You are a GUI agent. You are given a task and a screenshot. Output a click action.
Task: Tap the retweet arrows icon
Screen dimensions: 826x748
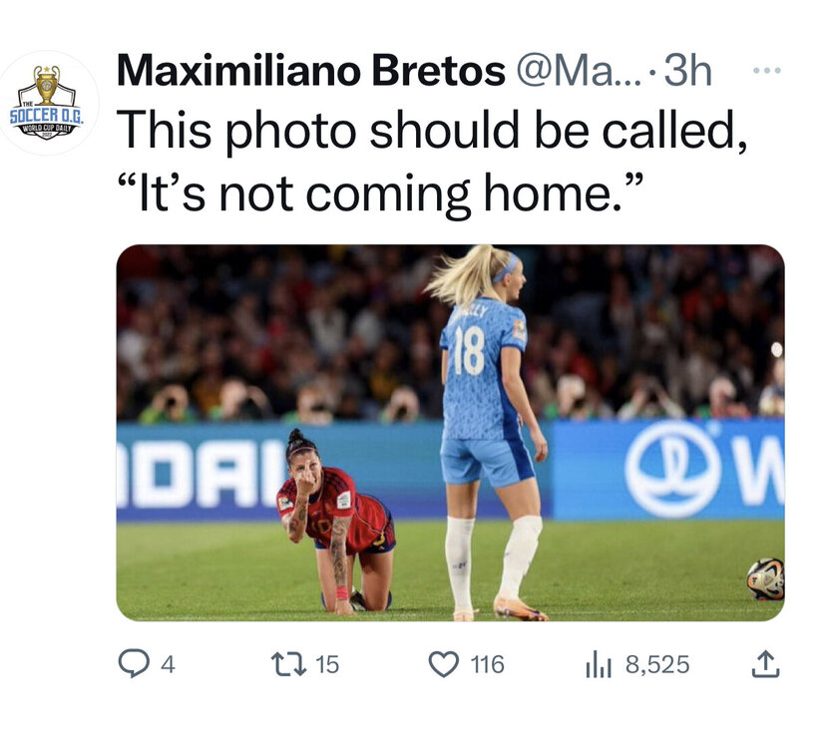pos(289,664)
